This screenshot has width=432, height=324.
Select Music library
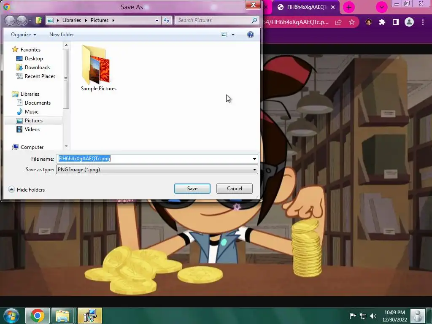pyautogui.click(x=31, y=111)
